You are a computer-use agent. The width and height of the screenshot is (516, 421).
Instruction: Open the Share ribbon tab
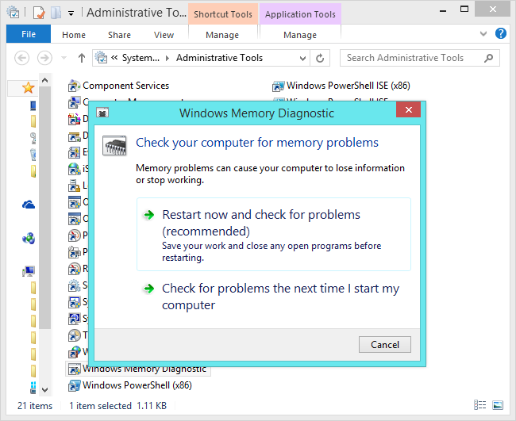click(x=120, y=35)
